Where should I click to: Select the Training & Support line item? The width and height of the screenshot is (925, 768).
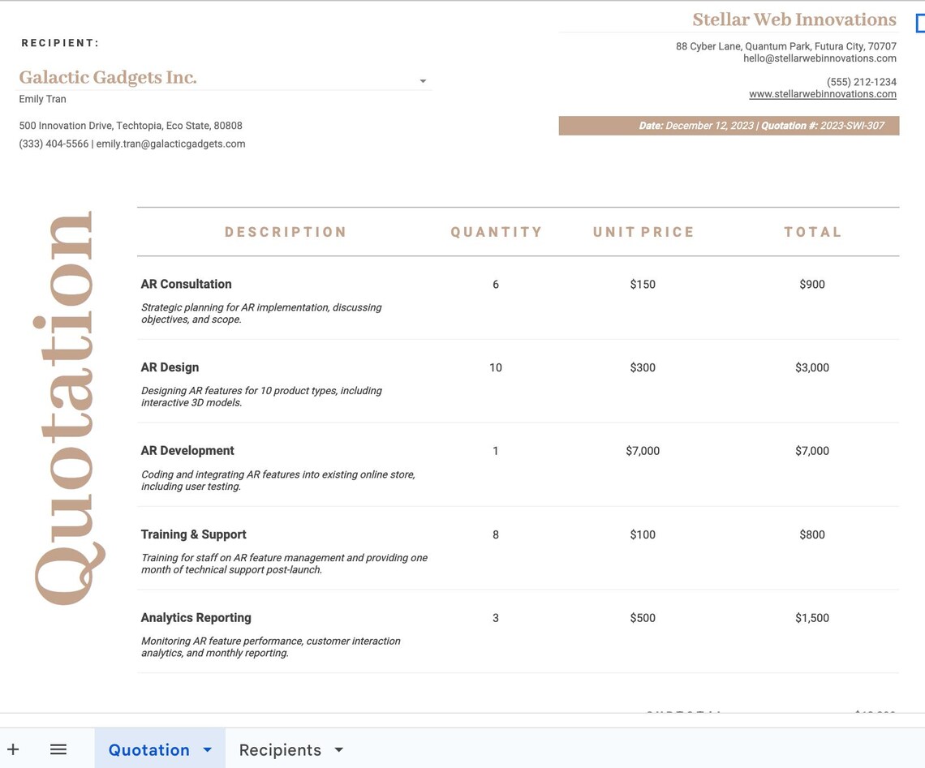click(193, 534)
